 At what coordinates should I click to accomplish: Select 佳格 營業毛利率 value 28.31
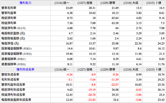(92, 8)
